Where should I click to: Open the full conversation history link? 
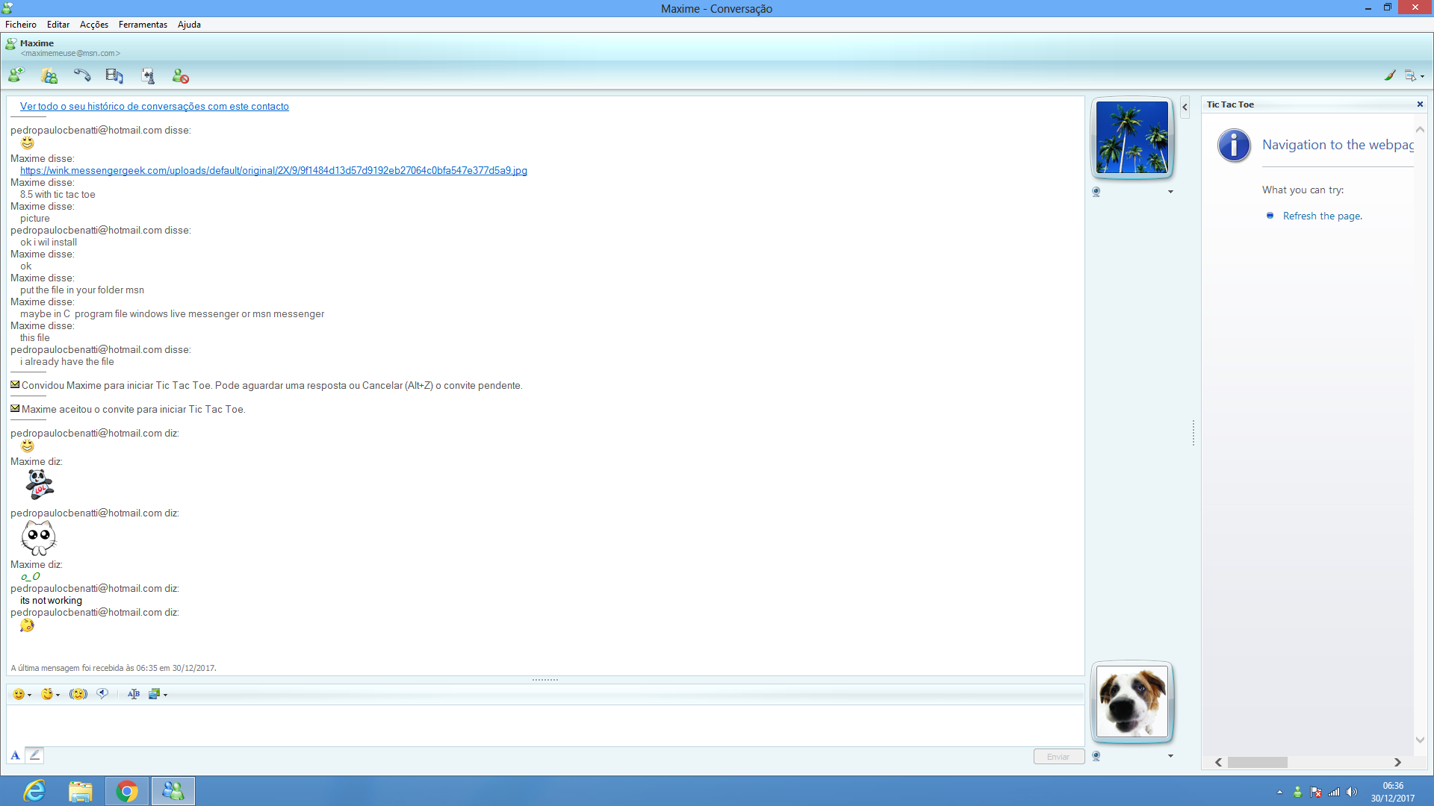[154, 107]
